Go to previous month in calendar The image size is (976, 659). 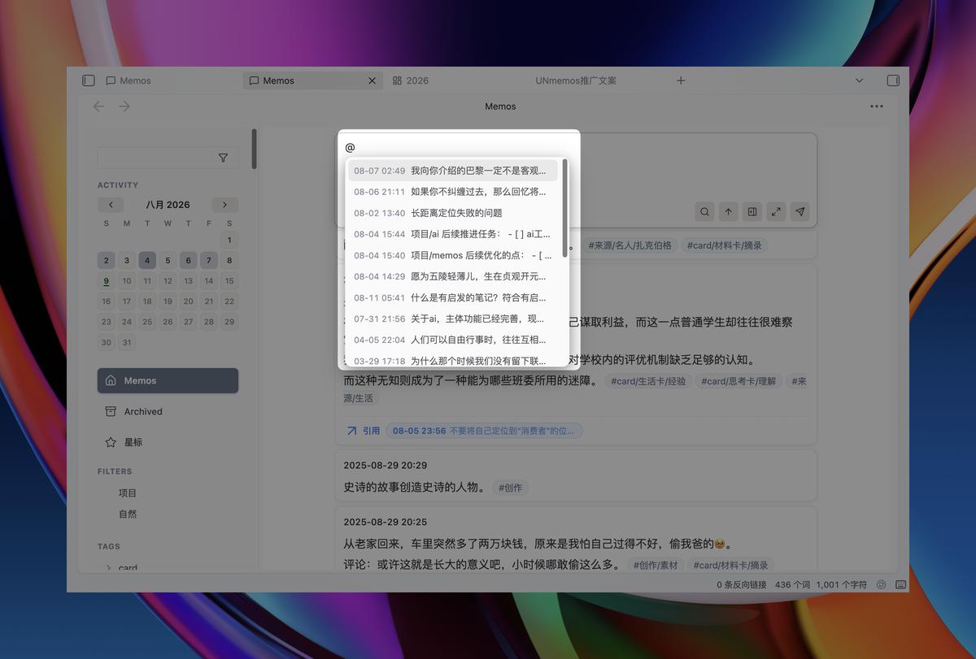pyautogui.click(x=111, y=205)
